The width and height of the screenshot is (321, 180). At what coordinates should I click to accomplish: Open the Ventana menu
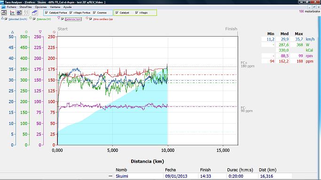55,7
